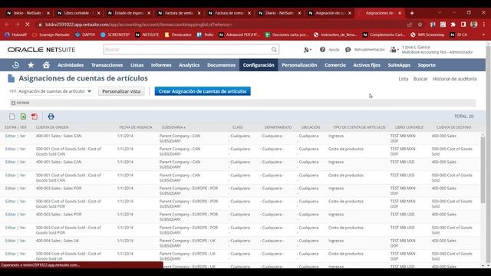The height and width of the screenshot is (276, 491).
Task: Open the SCREENSTEP bookmark
Action: (x=115, y=34)
